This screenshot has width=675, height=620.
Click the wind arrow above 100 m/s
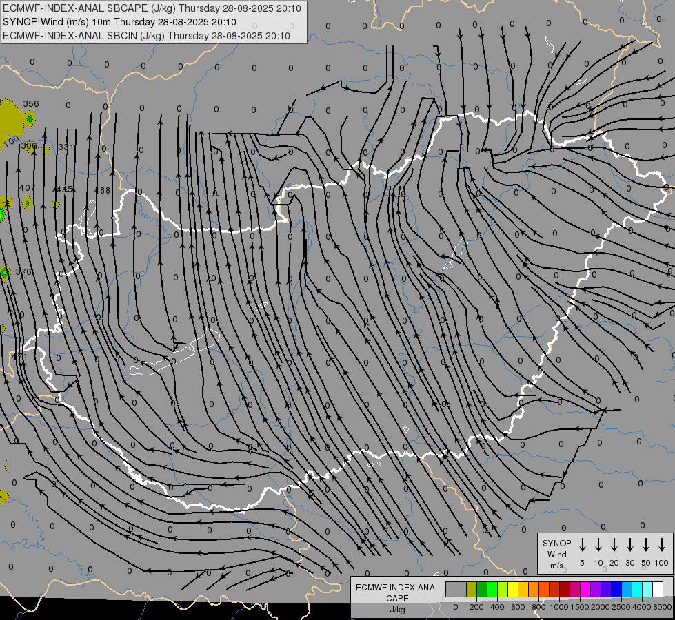click(x=662, y=544)
